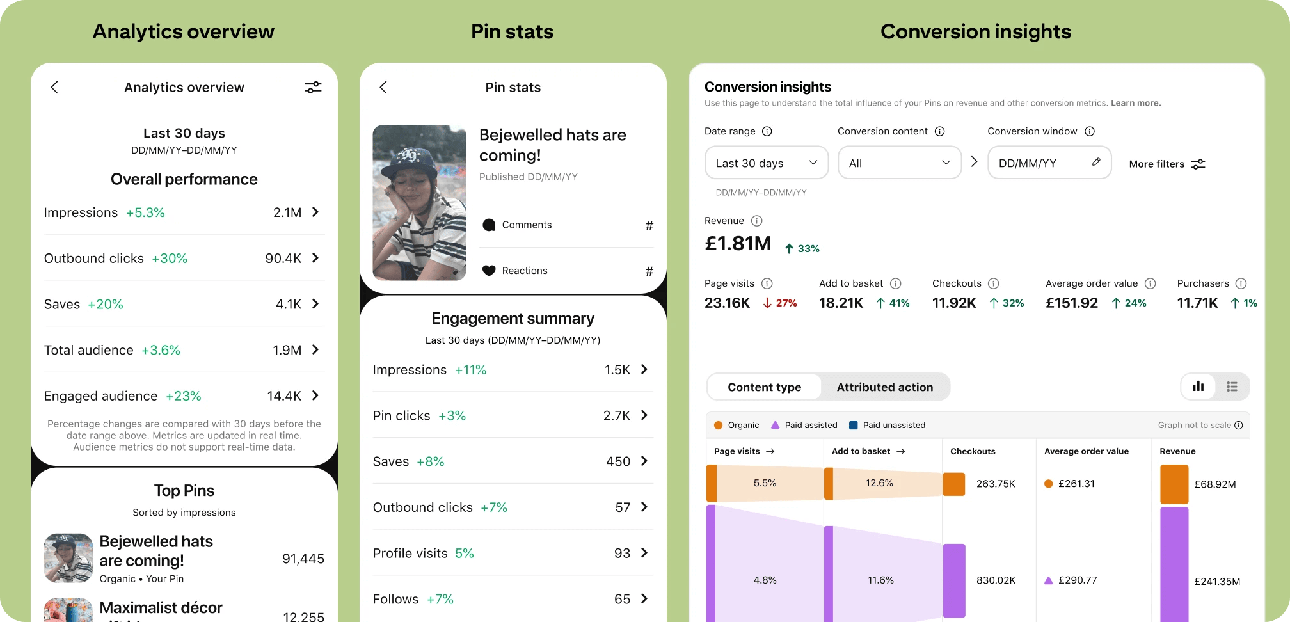Image resolution: width=1290 pixels, height=622 pixels.
Task: Click the Bejewelled hats pin thumbnail
Action: (x=68, y=558)
